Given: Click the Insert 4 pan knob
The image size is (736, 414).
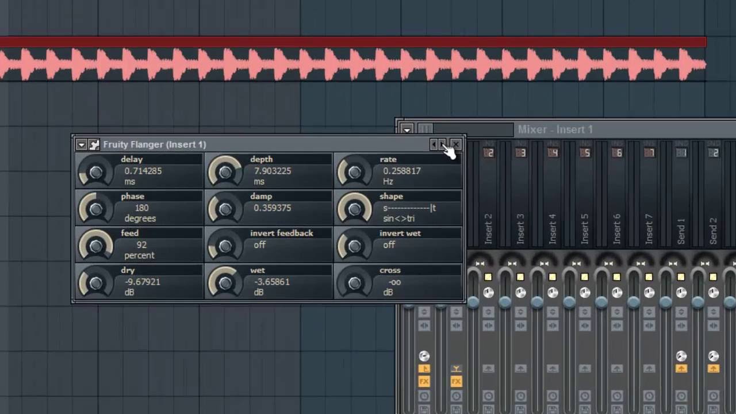Looking at the screenshot, I should 553,293.
